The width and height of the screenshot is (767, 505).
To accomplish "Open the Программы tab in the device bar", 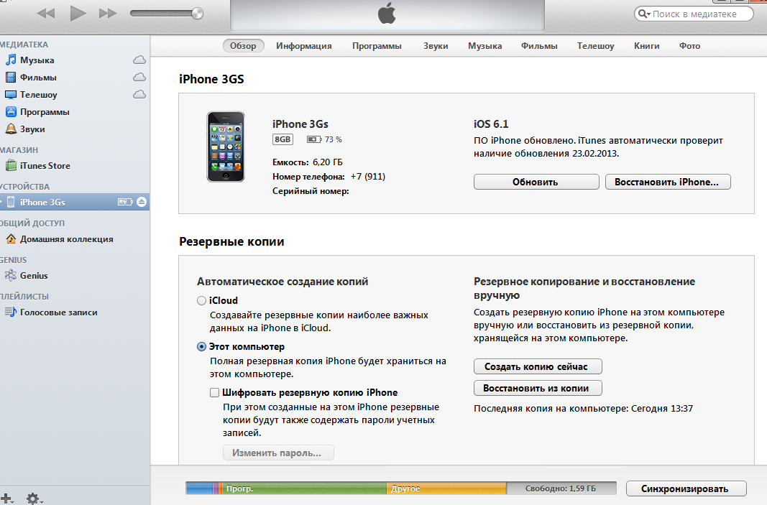I will [377, 46].
